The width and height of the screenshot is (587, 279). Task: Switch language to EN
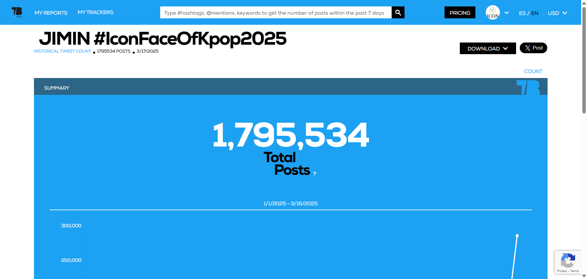535,13
